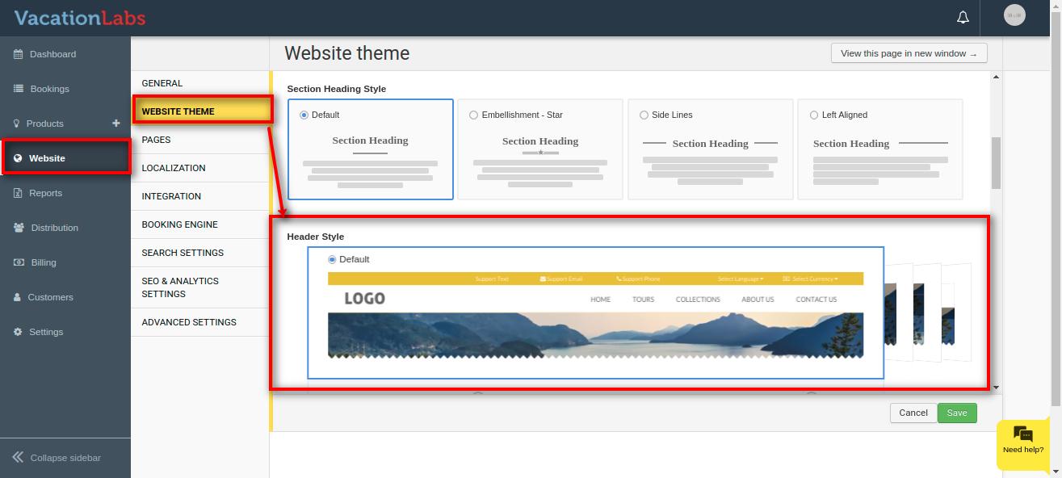Open the Need help chat widget
Viewport: 1062px width, 478px height.
click(x=1022, y=441)
